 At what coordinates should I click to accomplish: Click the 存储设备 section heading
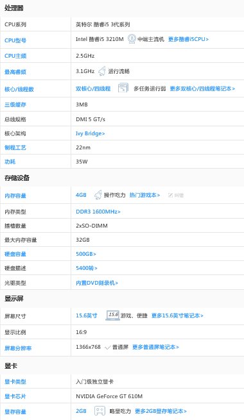click(17, 178)
